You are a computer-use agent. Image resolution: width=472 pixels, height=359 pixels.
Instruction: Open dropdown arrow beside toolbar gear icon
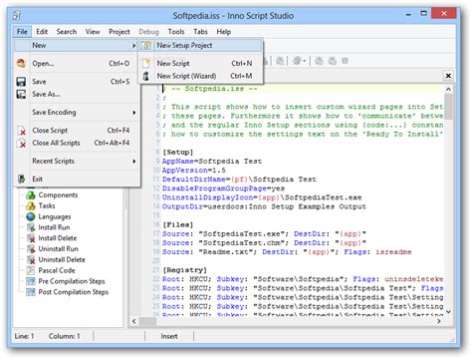(x=305, y=61)
